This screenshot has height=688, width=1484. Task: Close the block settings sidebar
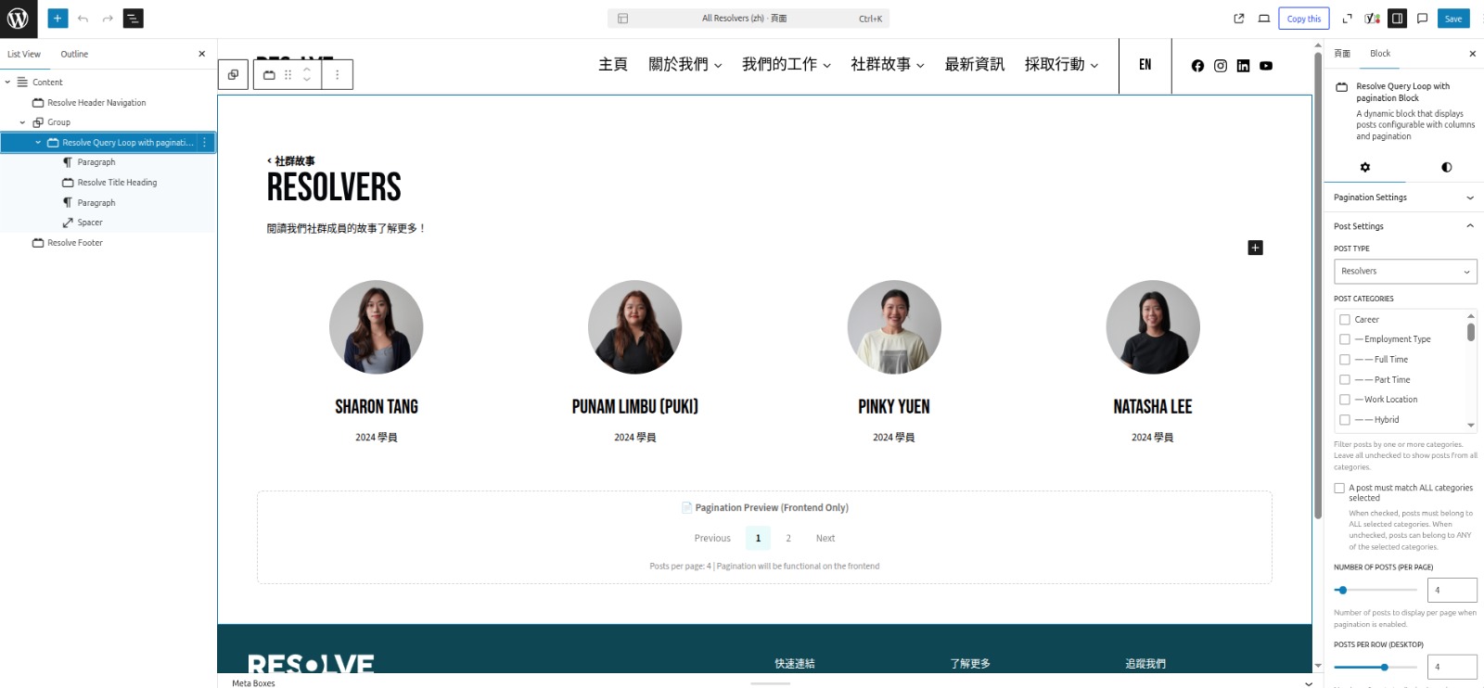coord(1472,54)
